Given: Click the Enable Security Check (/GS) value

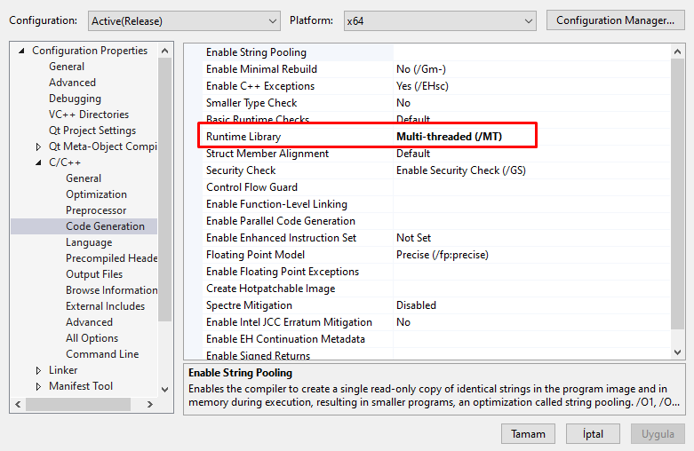Looking at the screenshot, I should tap(461, 170).
